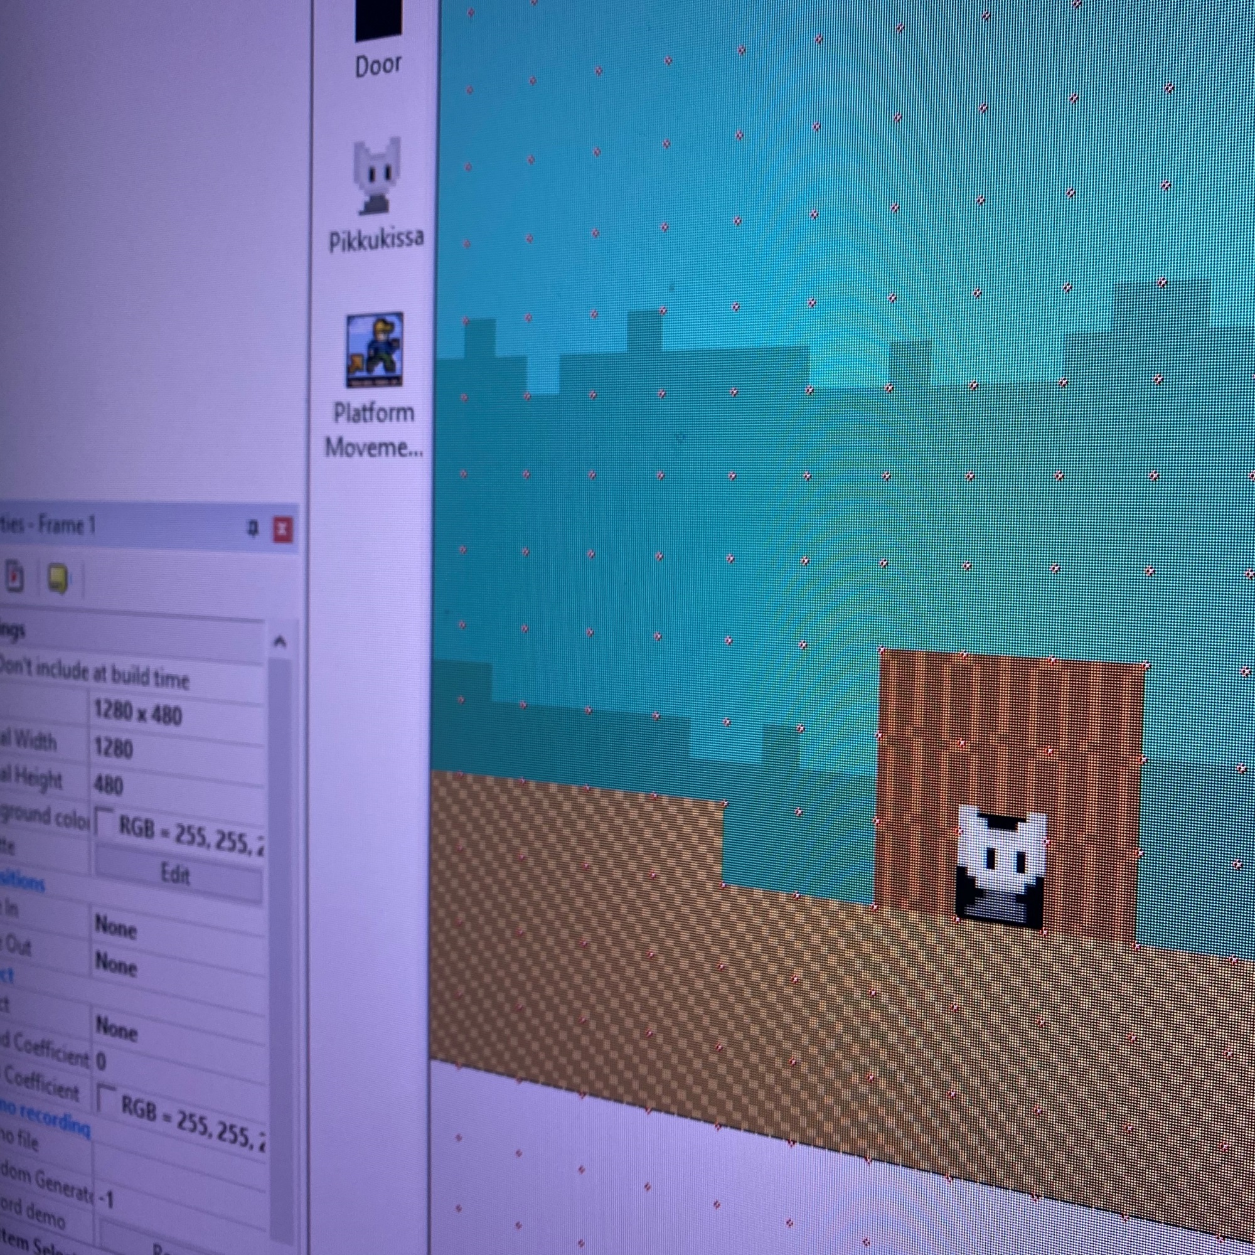Click the Edit palette button
1255x1255 pixels.
pos(176,874)
